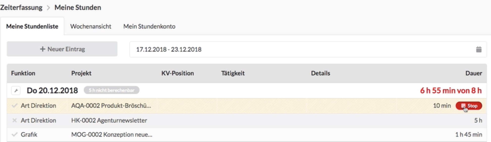
Task: Go to Zeiterfassung in breadcrumb
Action: [21, 8]
